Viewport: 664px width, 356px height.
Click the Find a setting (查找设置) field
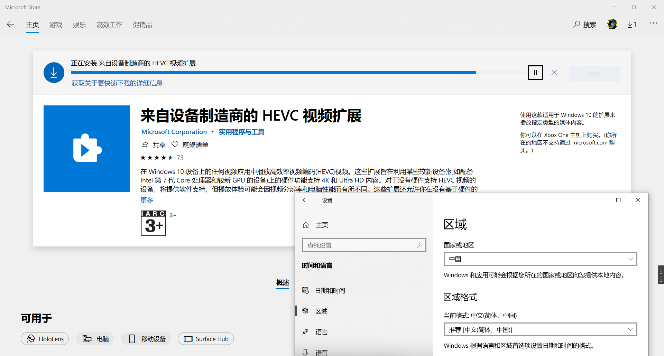click(364, 245)
